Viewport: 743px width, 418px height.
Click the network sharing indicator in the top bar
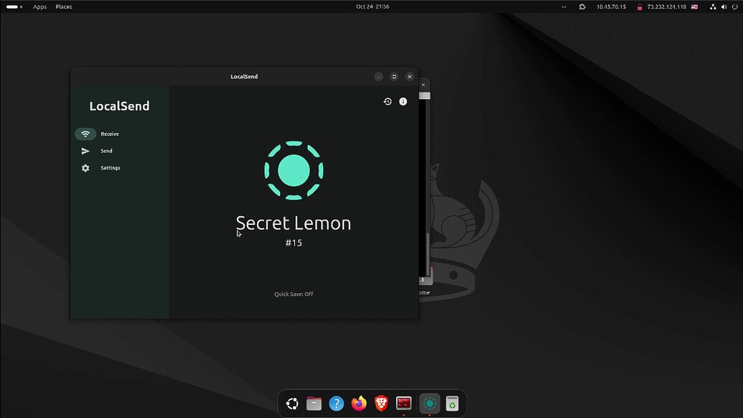712,6
